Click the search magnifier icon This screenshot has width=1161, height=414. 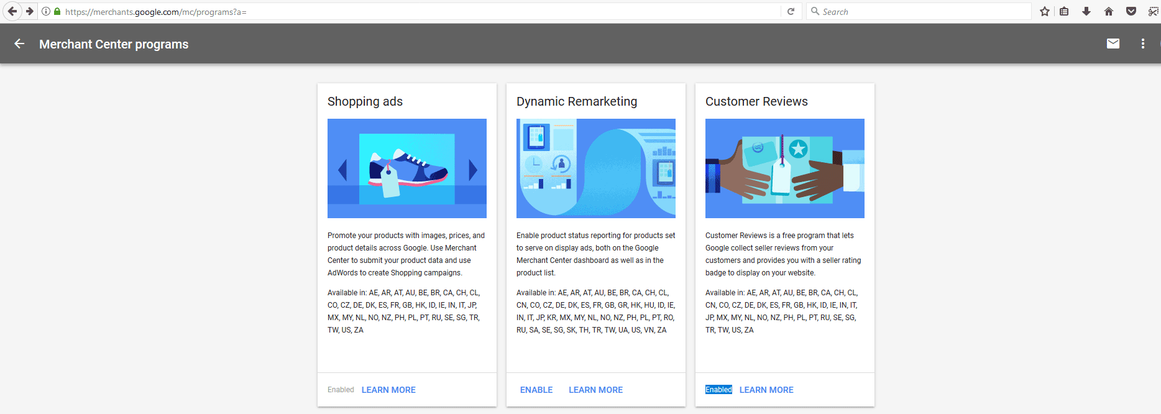815,11
